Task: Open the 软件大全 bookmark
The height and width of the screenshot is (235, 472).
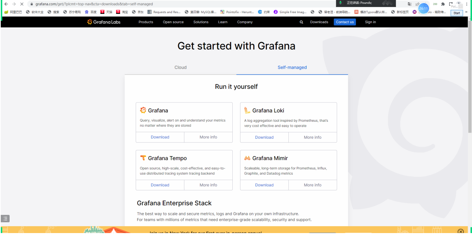Action: coord(35,12)
